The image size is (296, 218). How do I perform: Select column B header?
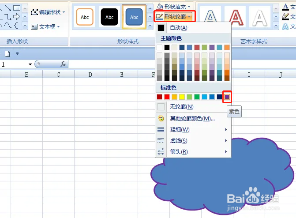pyautogui.click(x=26, y=75)
